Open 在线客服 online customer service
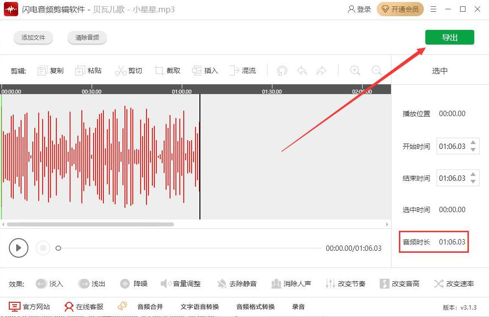The height and width of the screenshot is (317, 489). (84, 307)
